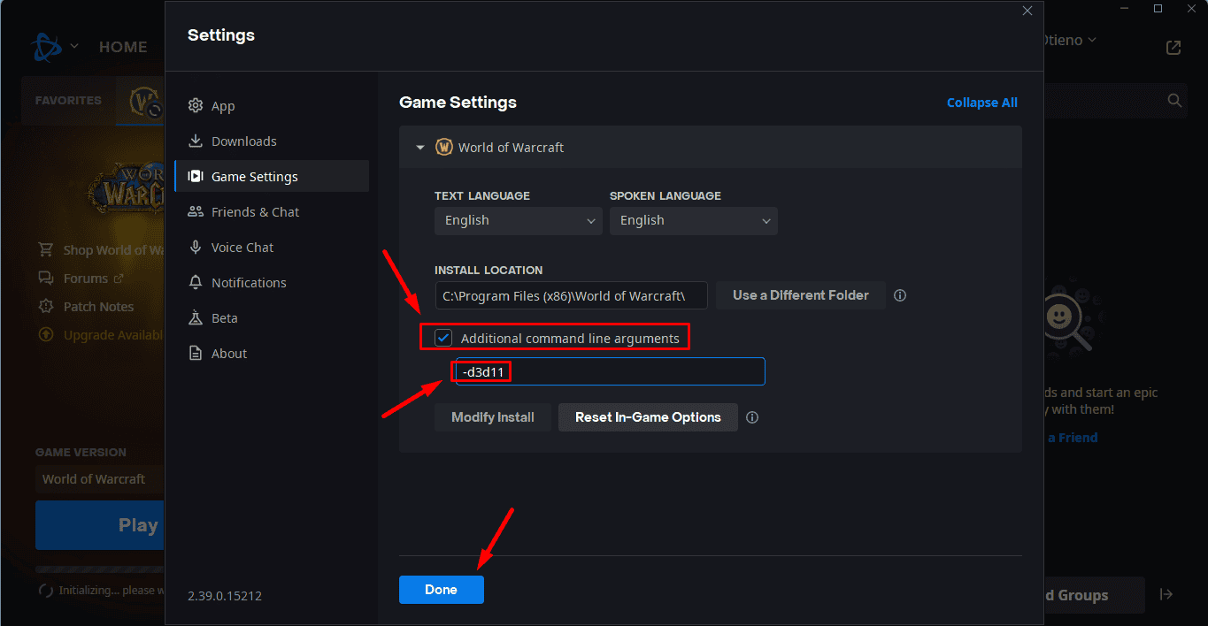1208x626 pixels.
Task: Click the info icon beside Use a Different Folder
Action: click(900, 294)
